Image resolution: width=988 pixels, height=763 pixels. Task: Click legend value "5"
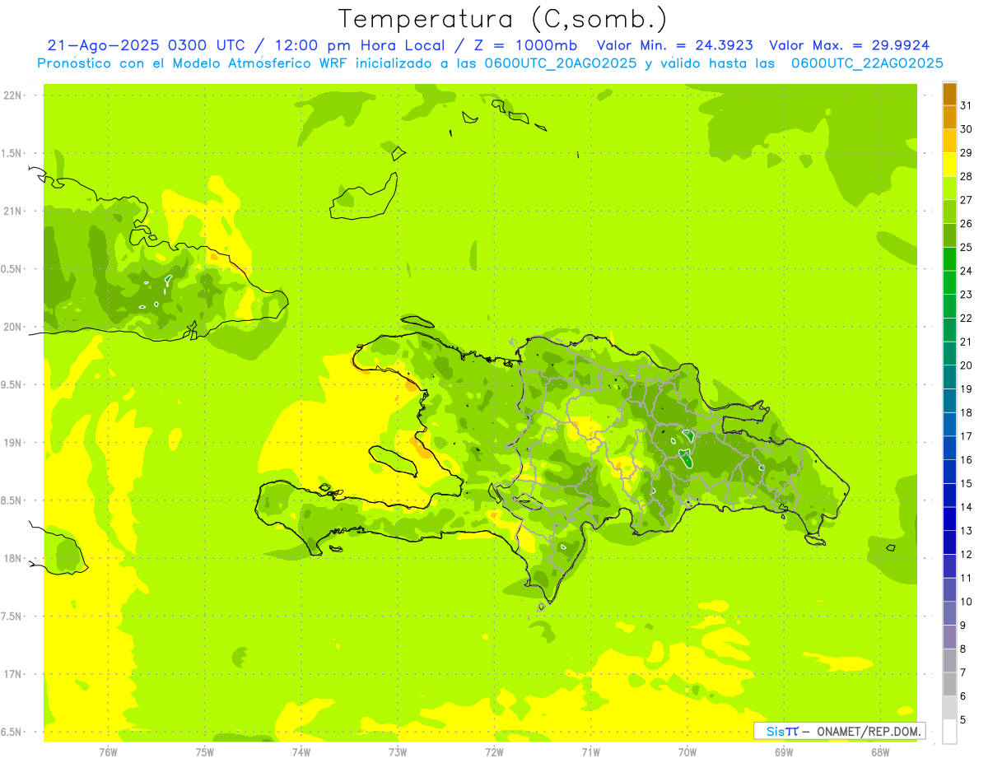963,719
